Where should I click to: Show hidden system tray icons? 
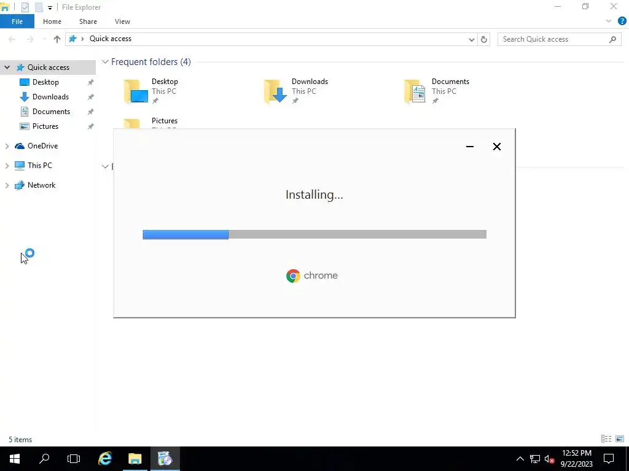(520, 459)
